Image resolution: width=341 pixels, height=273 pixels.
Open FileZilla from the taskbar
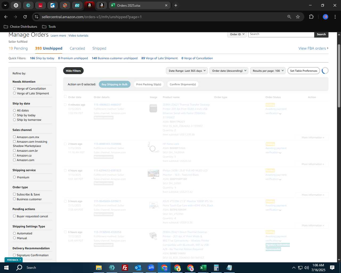click(125, 268)
